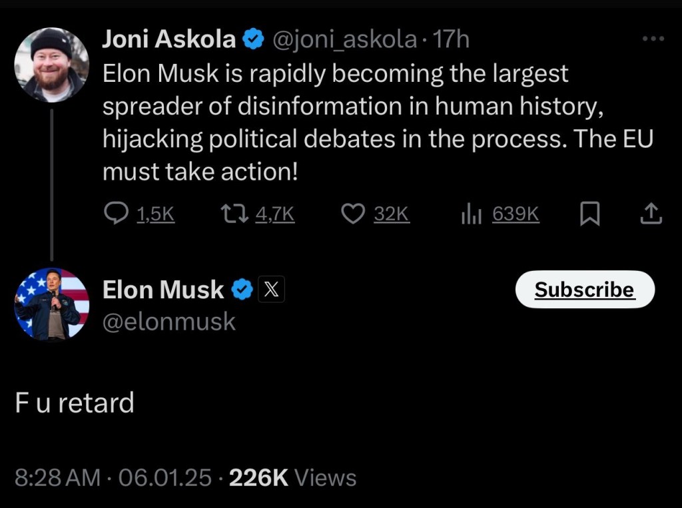Open Elon Musk's profile picture
The height and width of the screenshot is (508, 682).
point(51,304)
